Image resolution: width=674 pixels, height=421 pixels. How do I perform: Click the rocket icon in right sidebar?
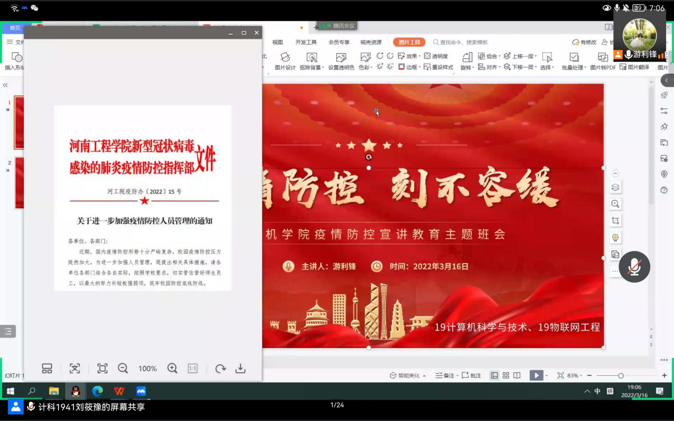pos(664,95)
